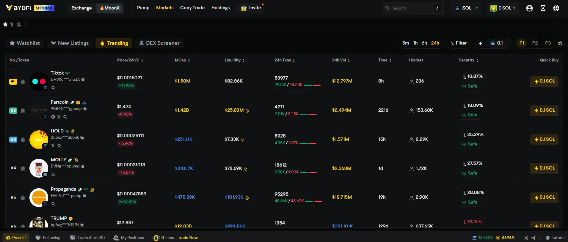This screenshot has width=568, height=242.
Task: Open Fartcoin's X social link icon
Action: coord(59,117)
